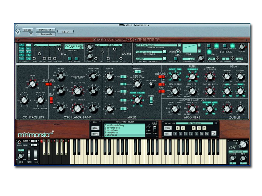
Task: Click the plug-in link icon beside Bypass
Action: [x=18, y=32]
